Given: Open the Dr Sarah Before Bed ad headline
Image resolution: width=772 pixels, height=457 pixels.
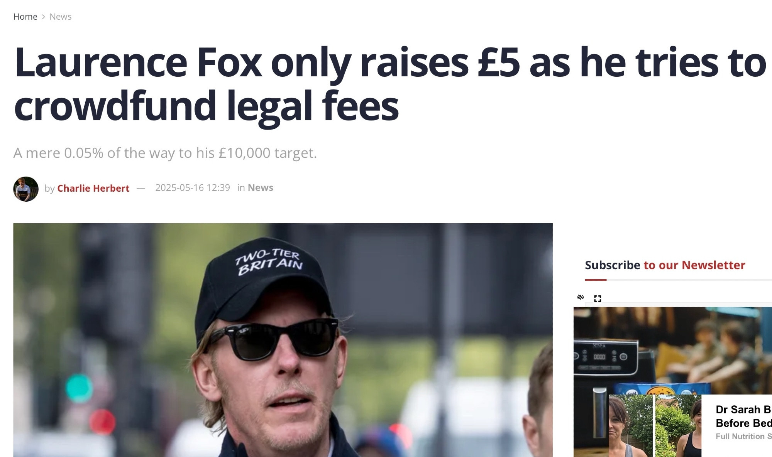Looking at the screenshot, I should (743, 416).
